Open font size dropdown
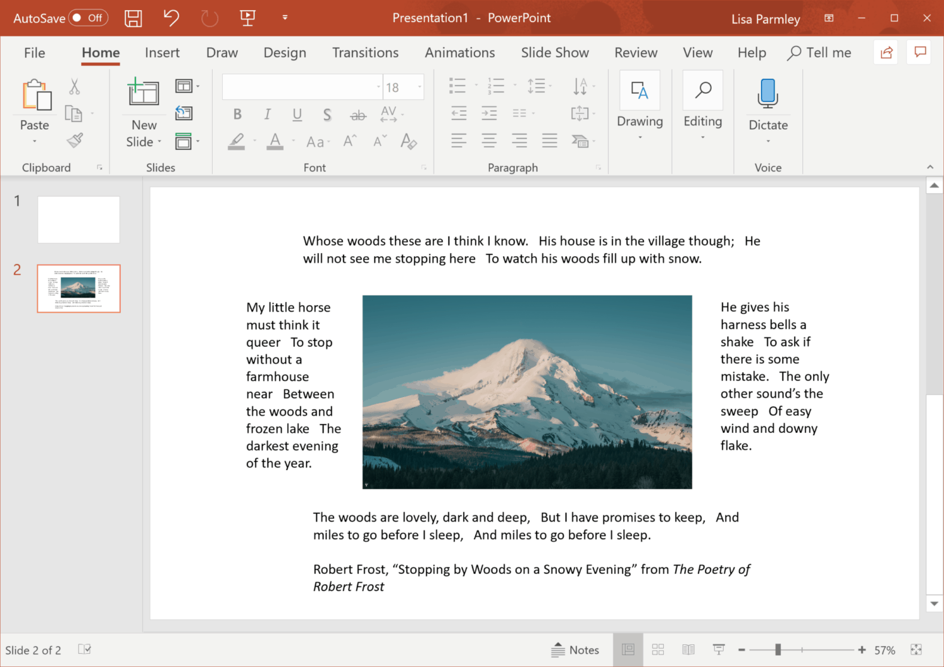Viewport: 944px width, 667px height. coord(420,87)
